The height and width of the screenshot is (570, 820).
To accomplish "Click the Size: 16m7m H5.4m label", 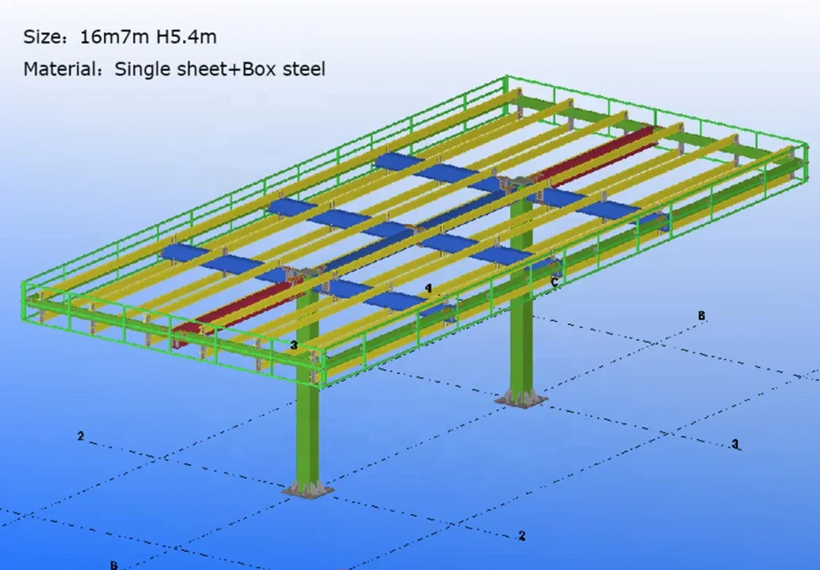I will pyautogui.click(x=118, y=35).
